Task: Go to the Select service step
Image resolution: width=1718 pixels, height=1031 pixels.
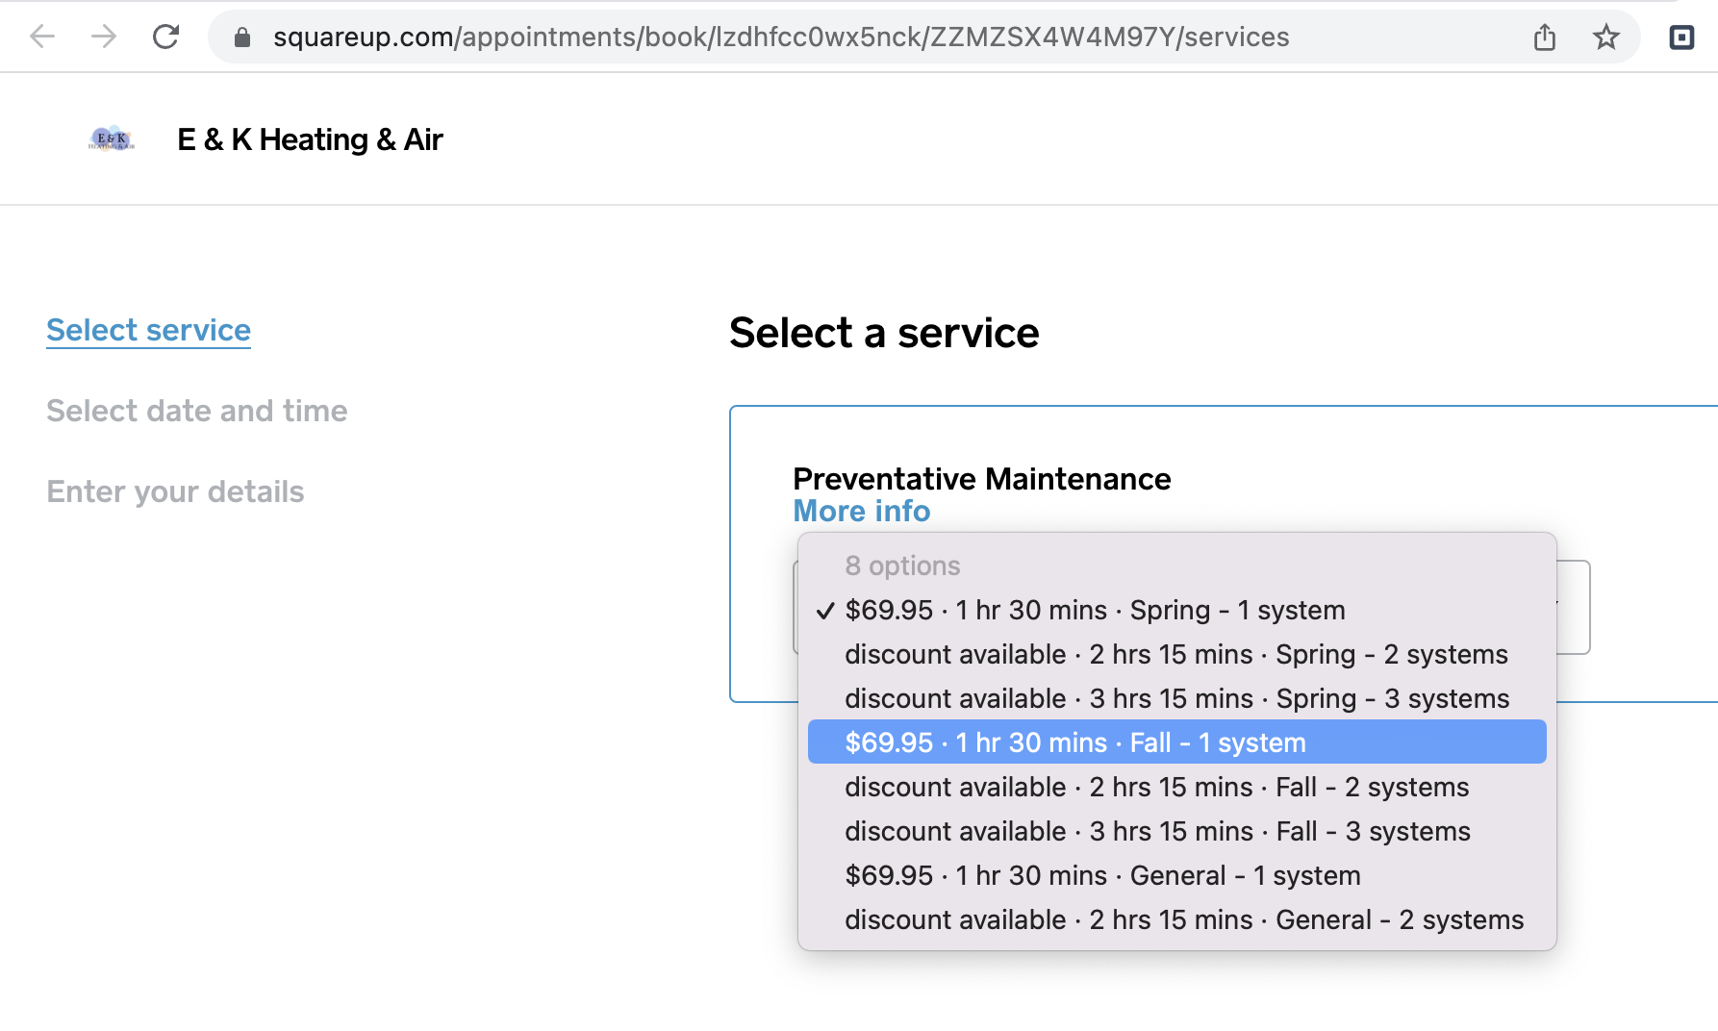Action: tap(148, 330)
